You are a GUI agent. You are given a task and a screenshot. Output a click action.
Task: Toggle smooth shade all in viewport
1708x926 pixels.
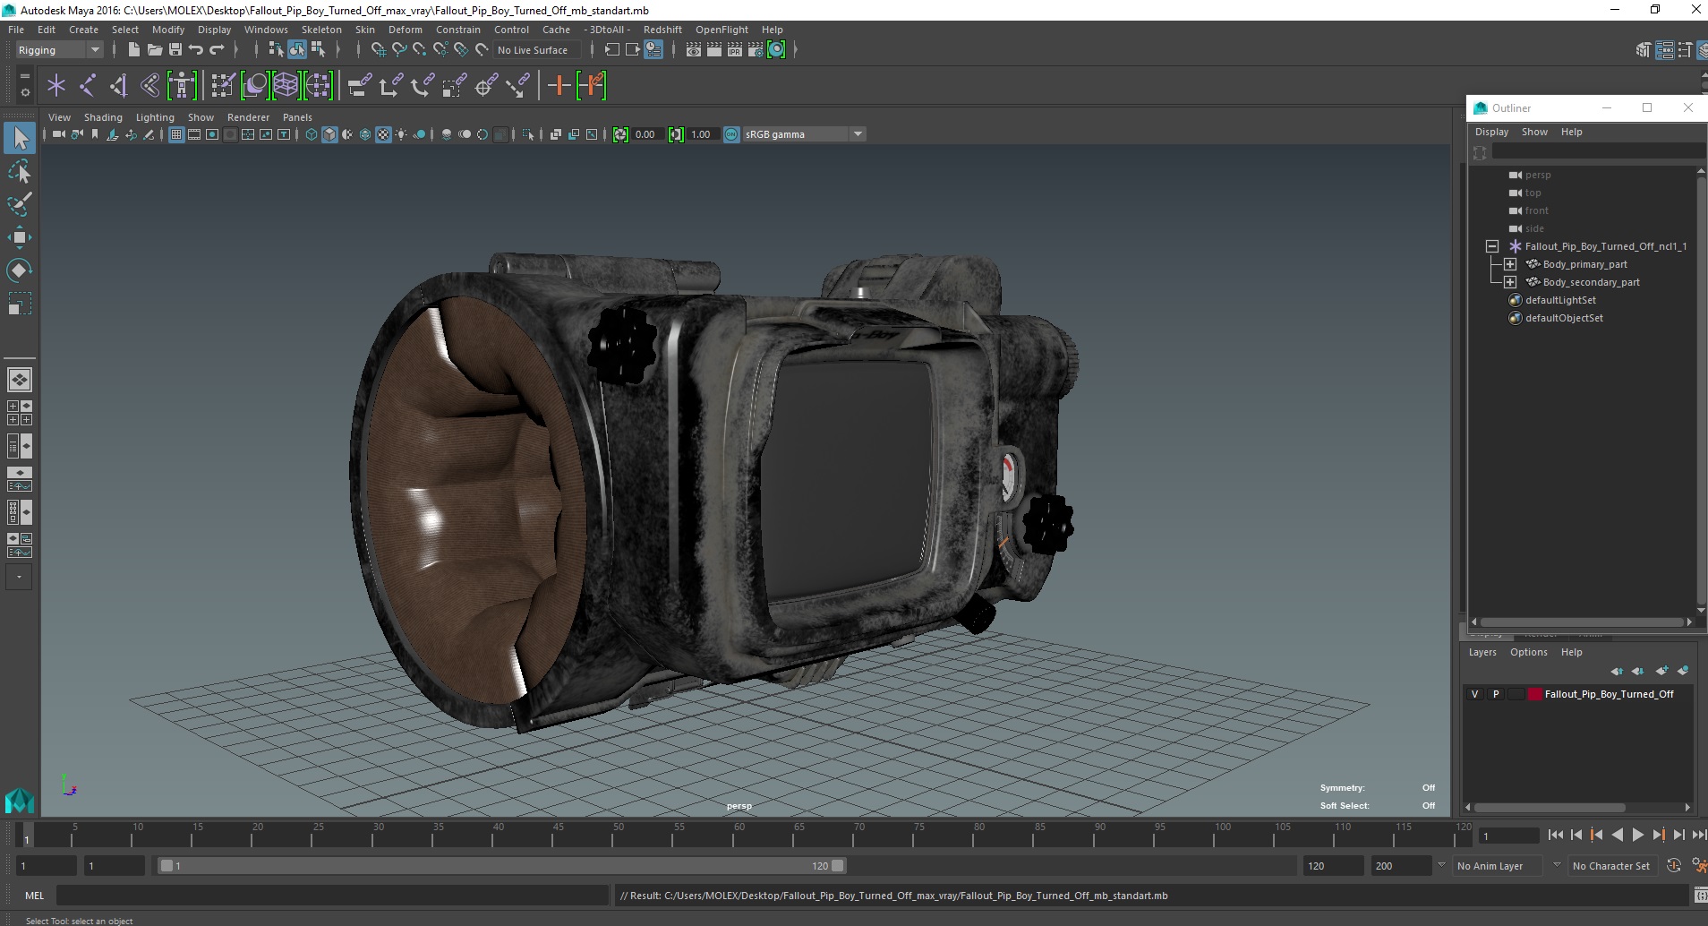[x=329, y=134]
